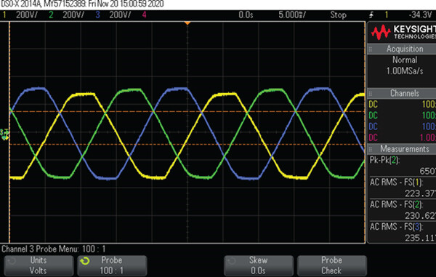Click the Channels panel grip icon
Viewport: 436px width, 277px height.
pyautogui.click(x=371, y=94)
